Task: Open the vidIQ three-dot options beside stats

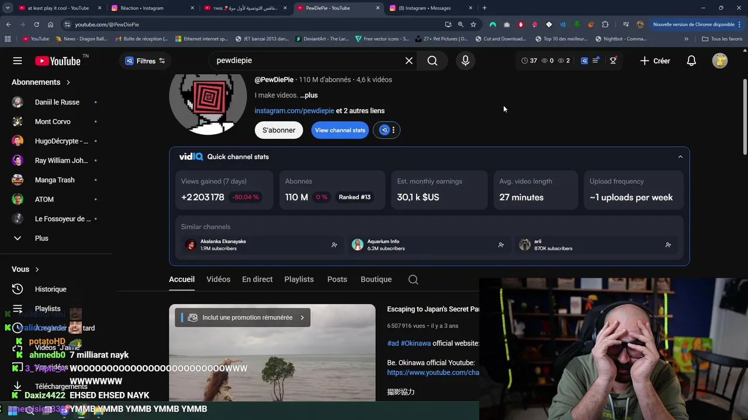Action: click(x=393, y=130)
